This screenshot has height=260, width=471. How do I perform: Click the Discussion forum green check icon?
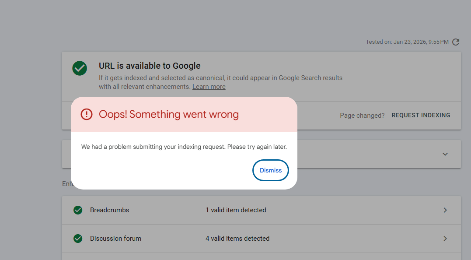pos(78,239)
